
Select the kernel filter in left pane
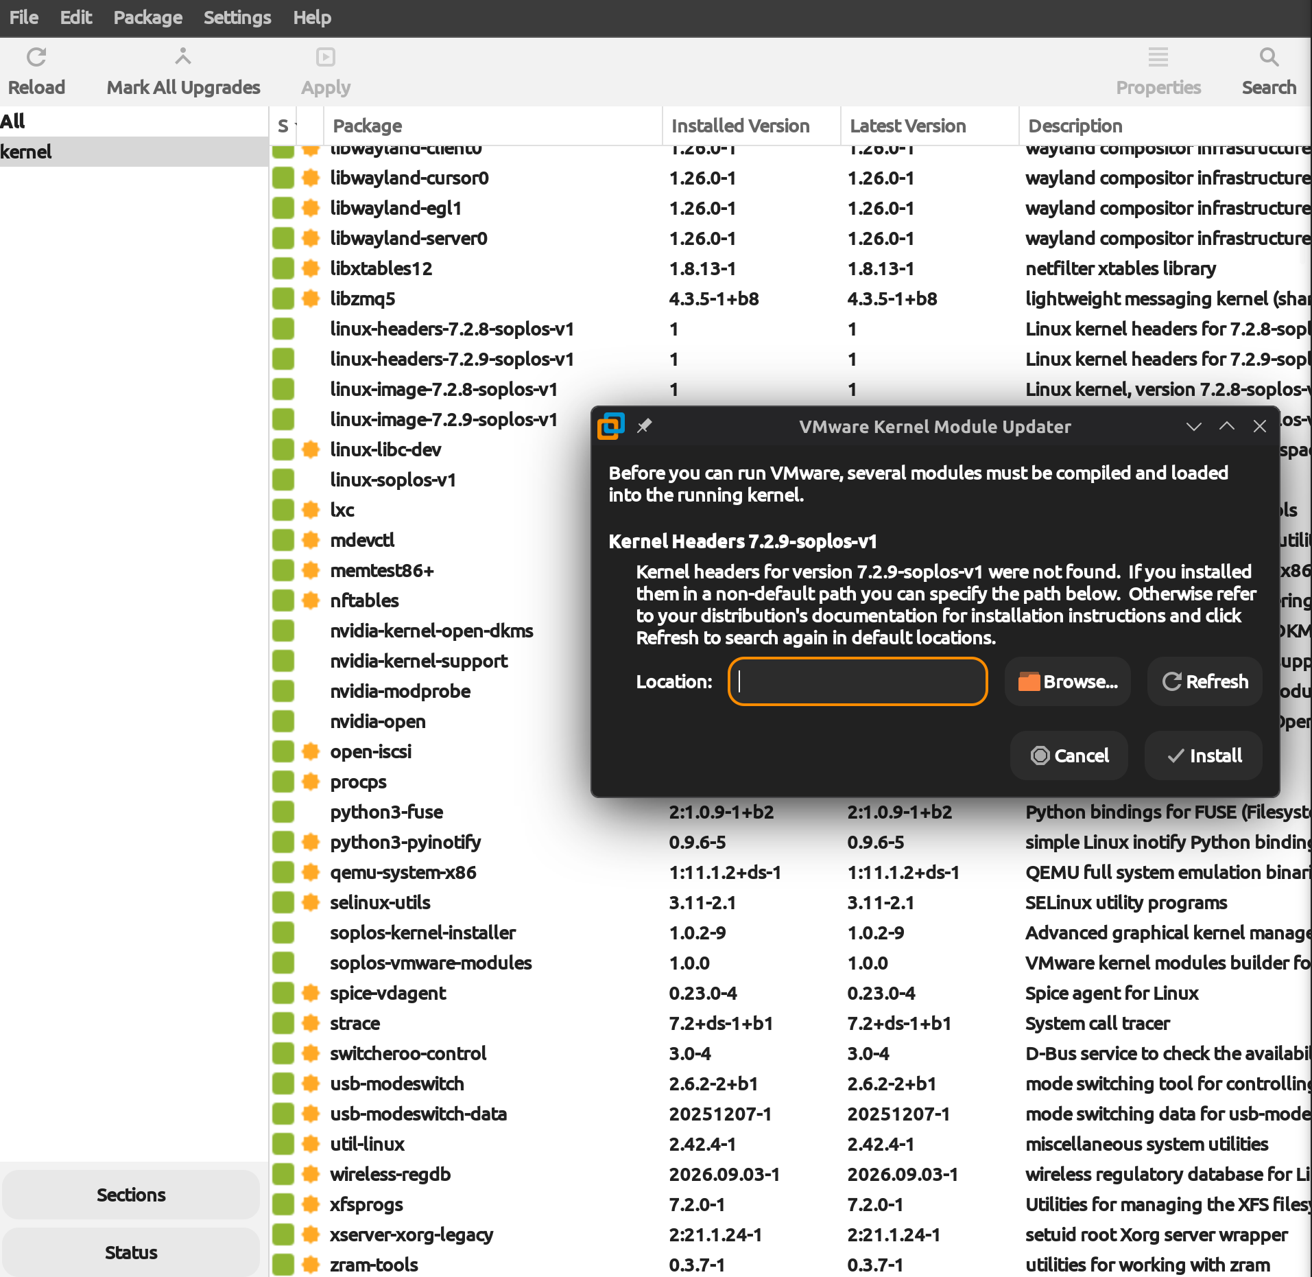pyautogui.click(x=134, y=152)
